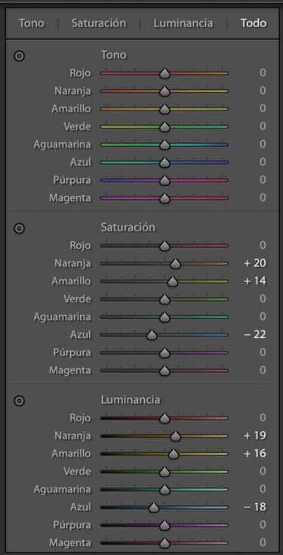Select the +19 Naranja luminance value field
The height and width of the screenshot is (555, 283).
pyautogui.click(x=255, y=436)
